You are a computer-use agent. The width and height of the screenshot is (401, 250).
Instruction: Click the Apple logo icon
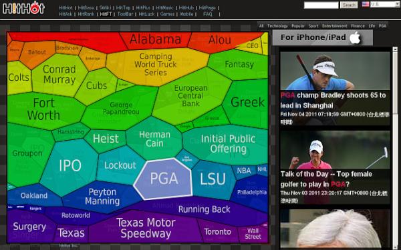pyautogui.click(x=356, y=38)
